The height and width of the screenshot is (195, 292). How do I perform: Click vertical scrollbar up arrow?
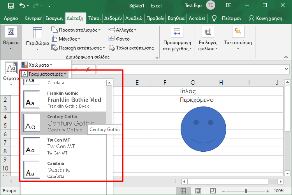288,82
